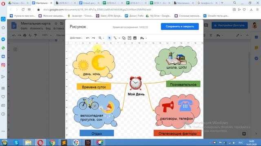This screenshot has width=261, height=146.
Task: Open the Действия dropdown in drawing toolbar
Action: tap(76, 38)
